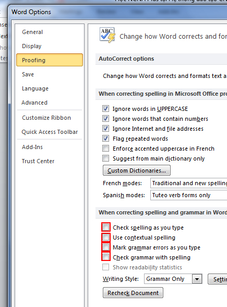Open the French modes dropdown
The width and height of the screenshot is (227, 307).
[x=188, y=183]
